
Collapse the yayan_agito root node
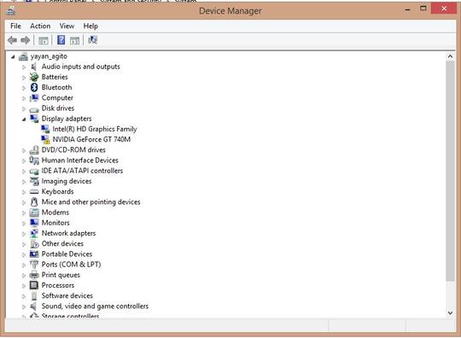click(13, 57)
